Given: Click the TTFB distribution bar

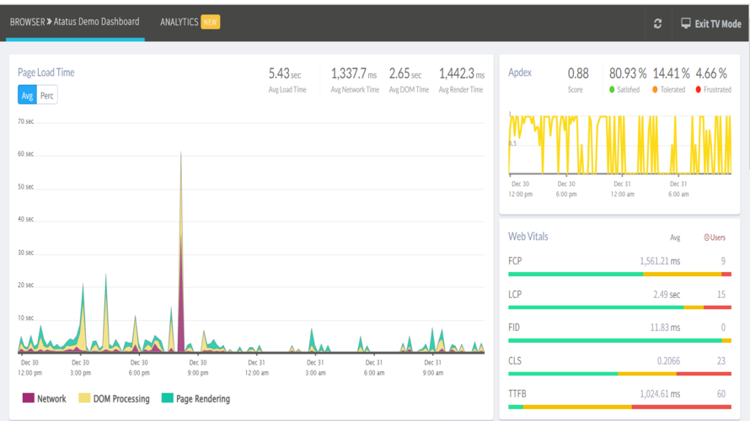Looking at the screenshot, I should point(619,408).
